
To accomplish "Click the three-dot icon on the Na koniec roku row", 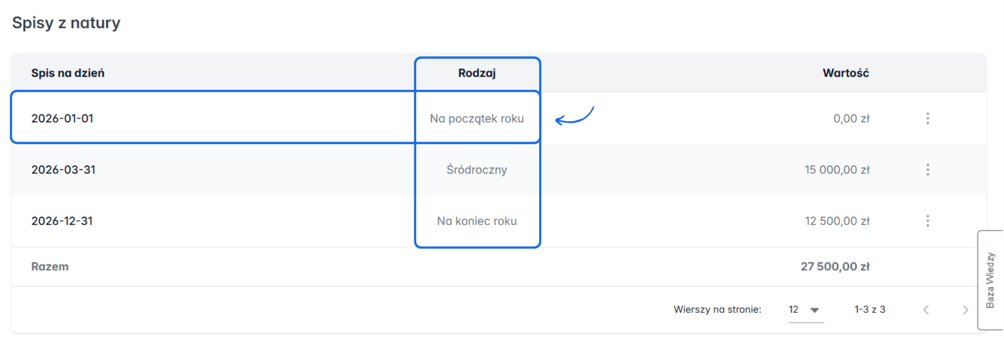I will tap(928, 220).
